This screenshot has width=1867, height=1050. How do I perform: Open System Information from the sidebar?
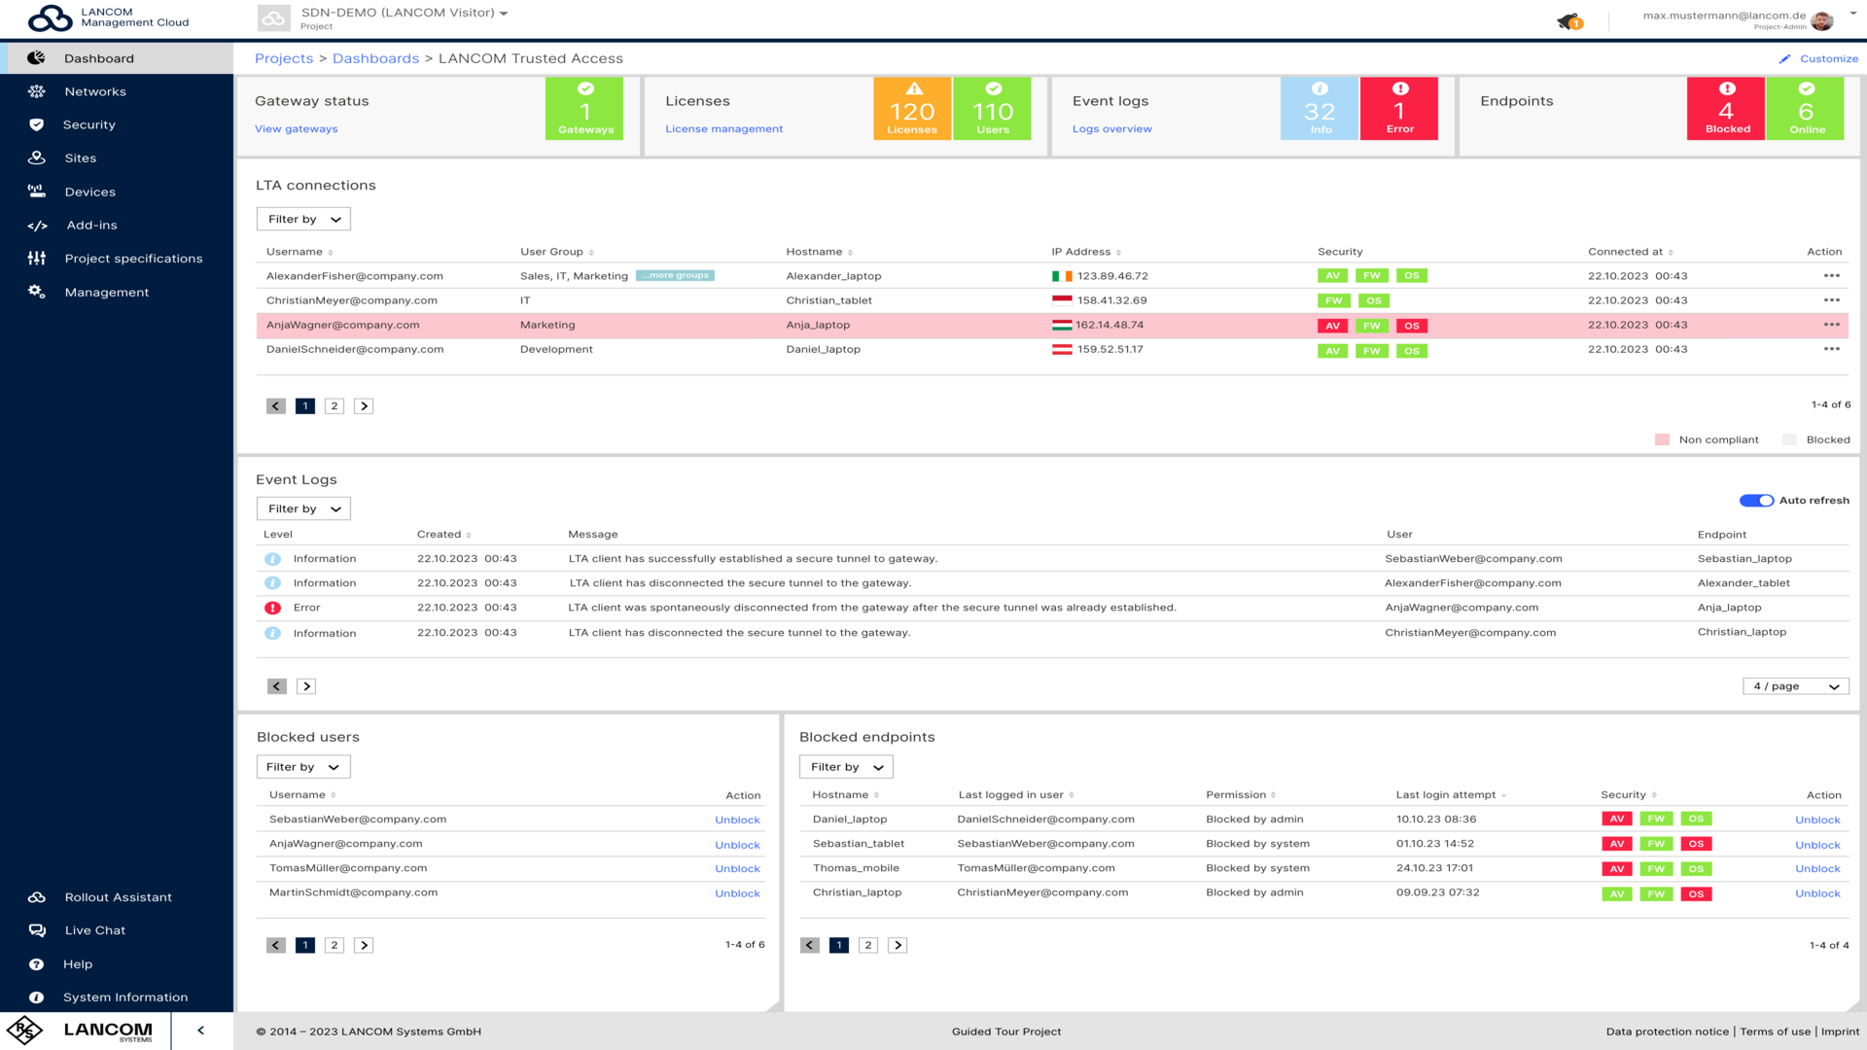pyautogui.click(x=124, y=997)
